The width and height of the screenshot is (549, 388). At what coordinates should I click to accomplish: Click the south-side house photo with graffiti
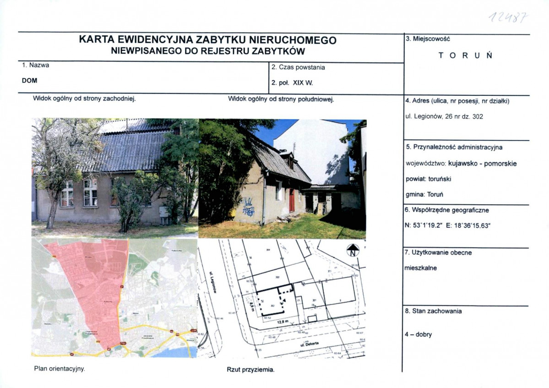click(x=283, y=179)
